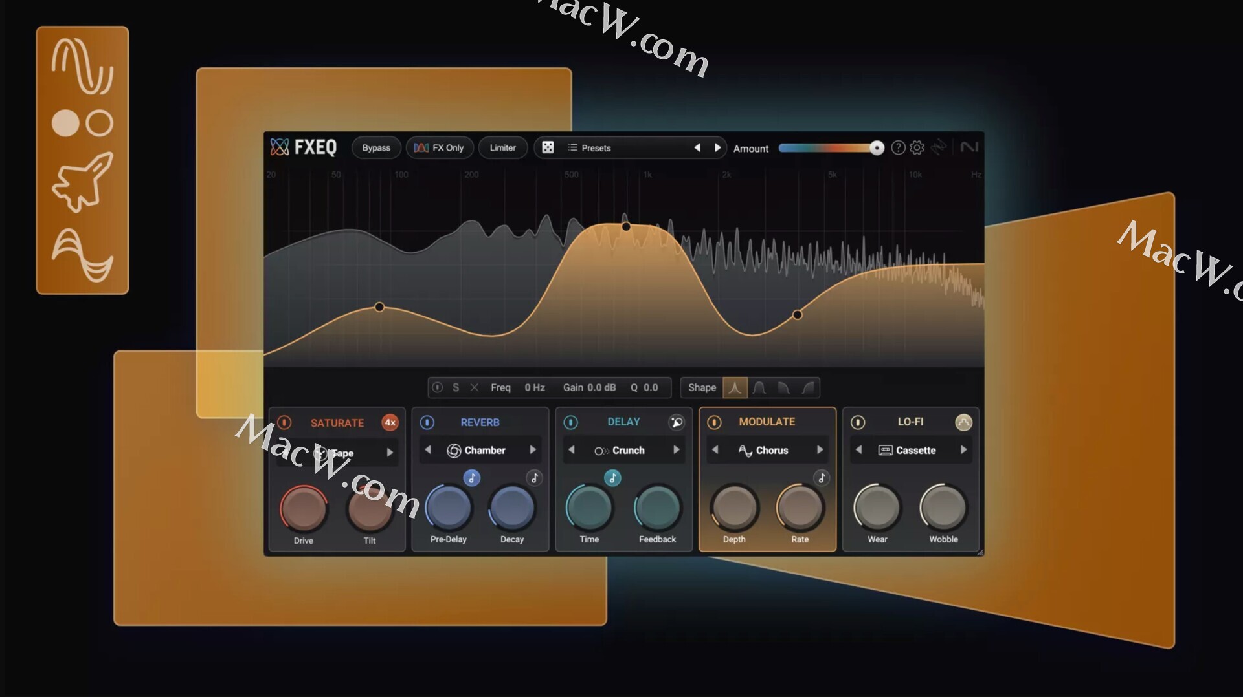The height and width of the screenshot is (697, 1243).
Task: Enable FX Only mode
Action: tap(439, 147)
